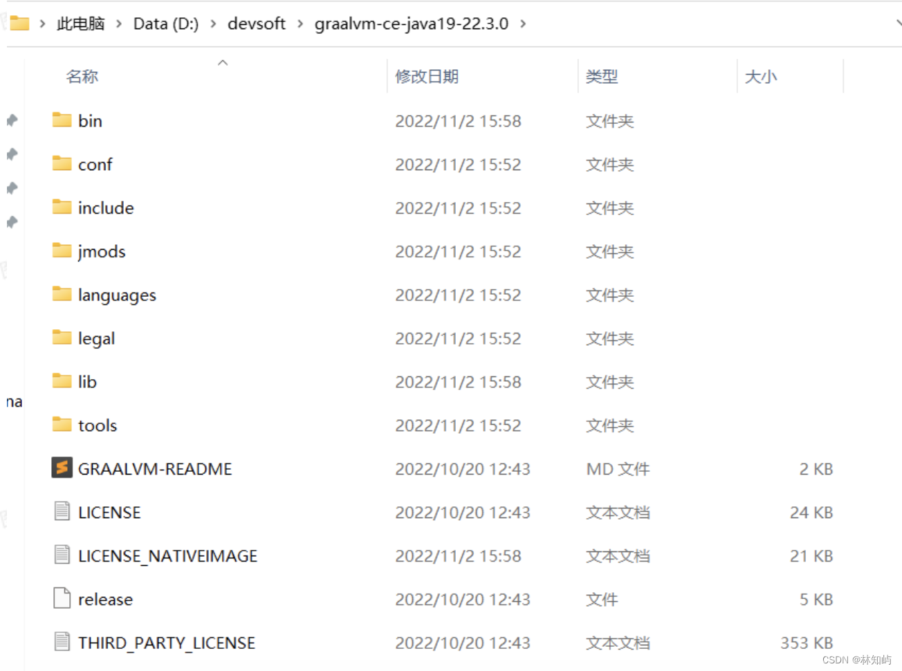Select the legal folder icon
This screenshot has height=671, width=902.
(62, 338)
